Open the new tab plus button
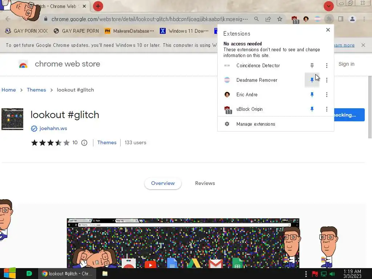The width and height of the screenshot is (372, 279). [x=98, y=6]
